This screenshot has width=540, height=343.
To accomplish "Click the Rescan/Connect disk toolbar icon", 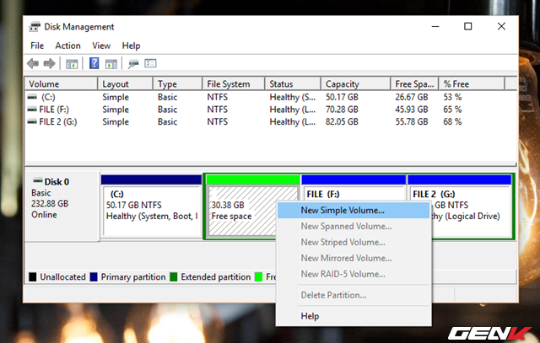I will click(x=133, y=63).
